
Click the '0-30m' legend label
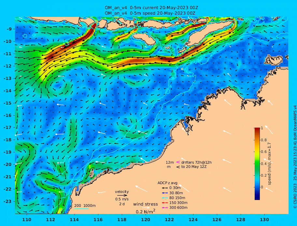(175, 188)
